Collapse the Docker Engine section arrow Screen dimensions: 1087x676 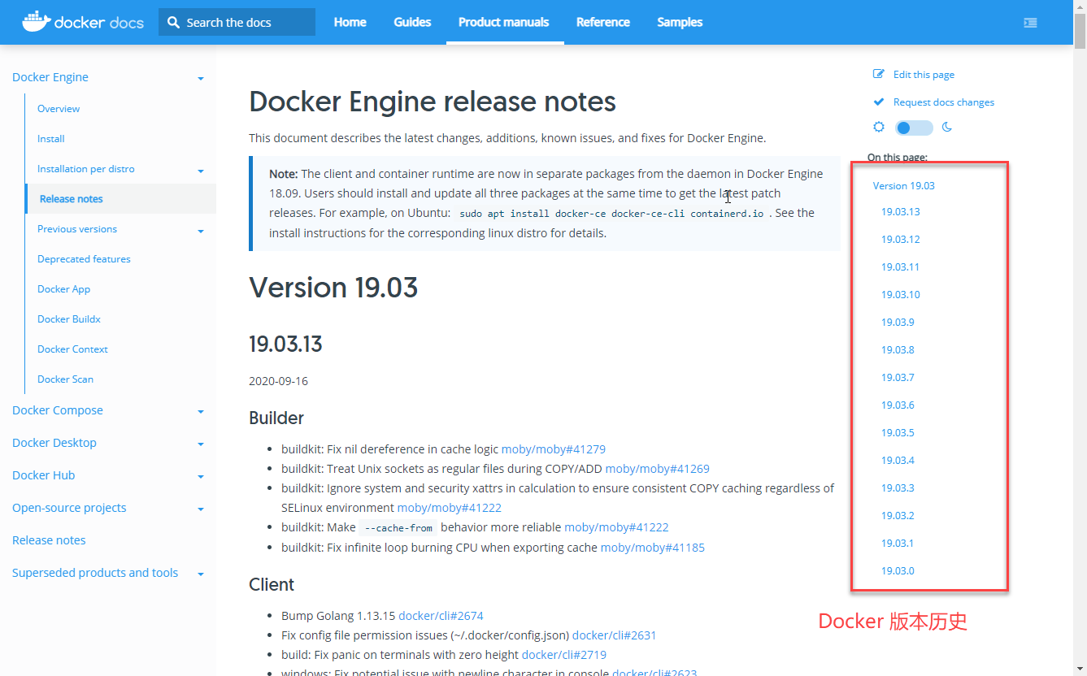coord(201,79)
